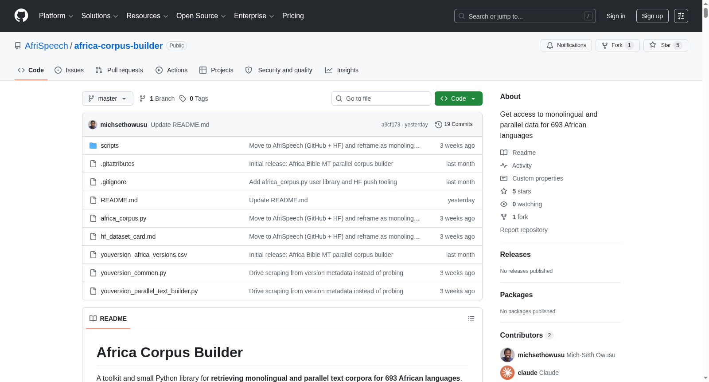
Task: Focus the Search or jump to field
Action: click(525, 16)
